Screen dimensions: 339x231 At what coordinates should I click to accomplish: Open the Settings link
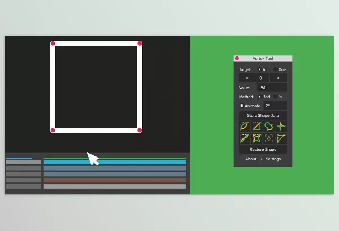pos(273,159)
